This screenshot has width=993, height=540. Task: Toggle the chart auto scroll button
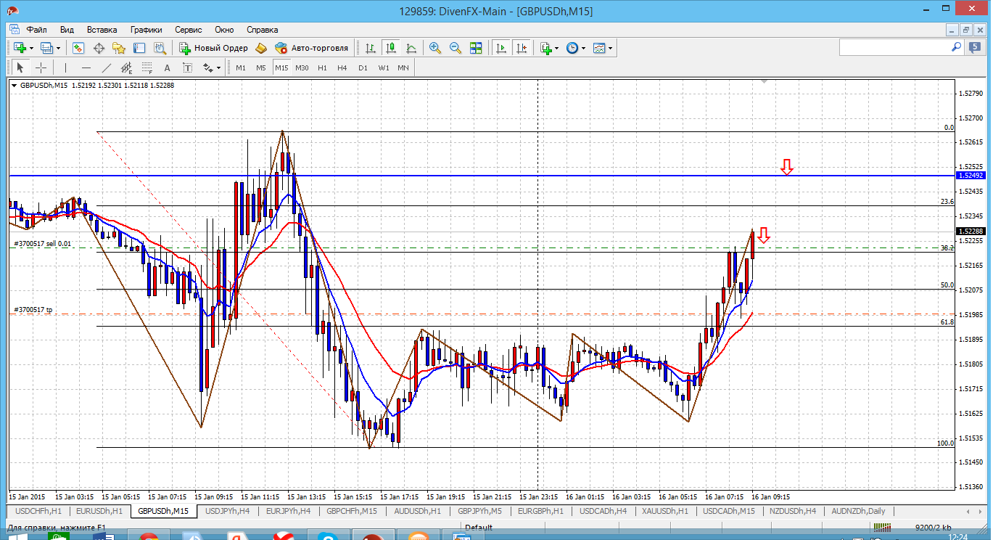coord(500,48)
